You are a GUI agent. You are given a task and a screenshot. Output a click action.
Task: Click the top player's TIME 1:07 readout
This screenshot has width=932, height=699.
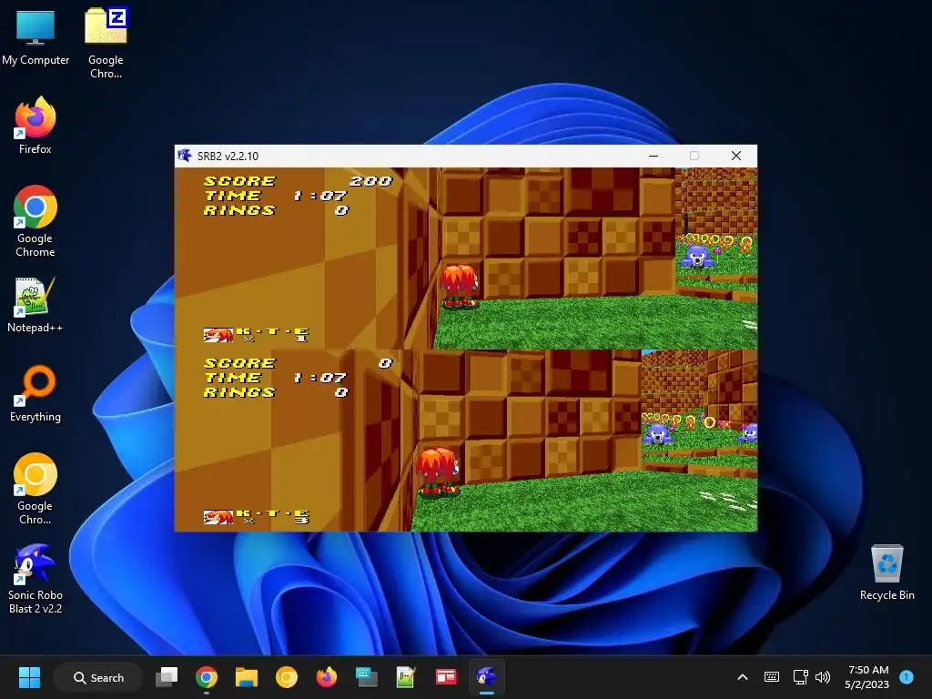coord(275,196)
